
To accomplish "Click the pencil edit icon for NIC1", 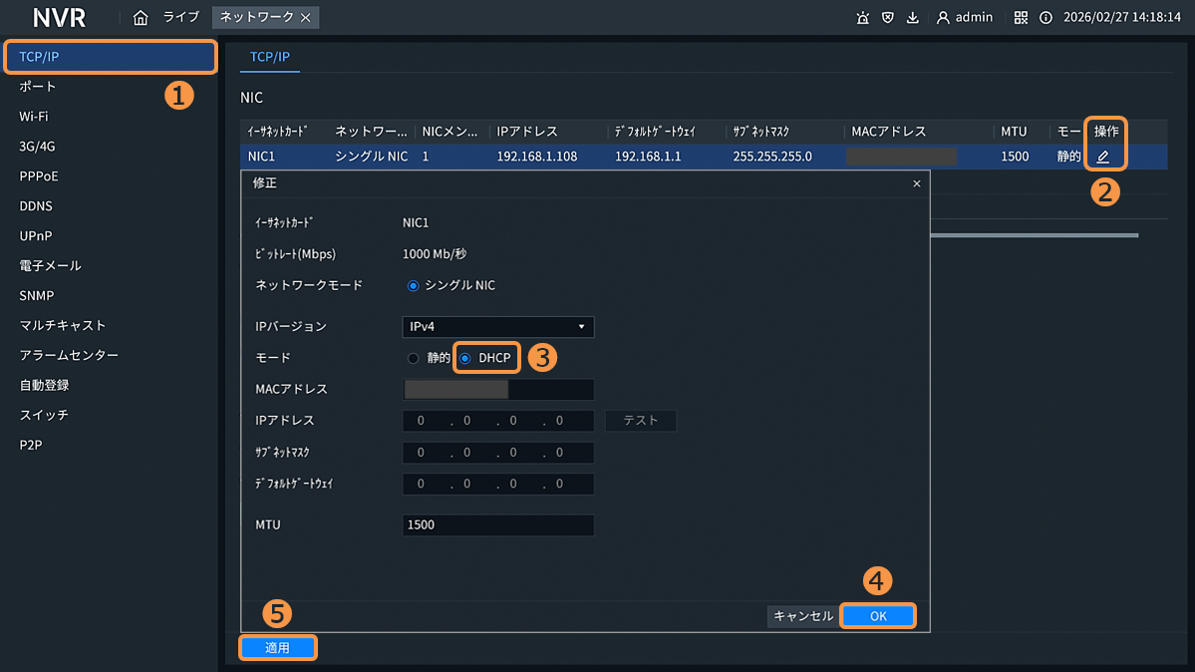I will (x=1103, y=157).
